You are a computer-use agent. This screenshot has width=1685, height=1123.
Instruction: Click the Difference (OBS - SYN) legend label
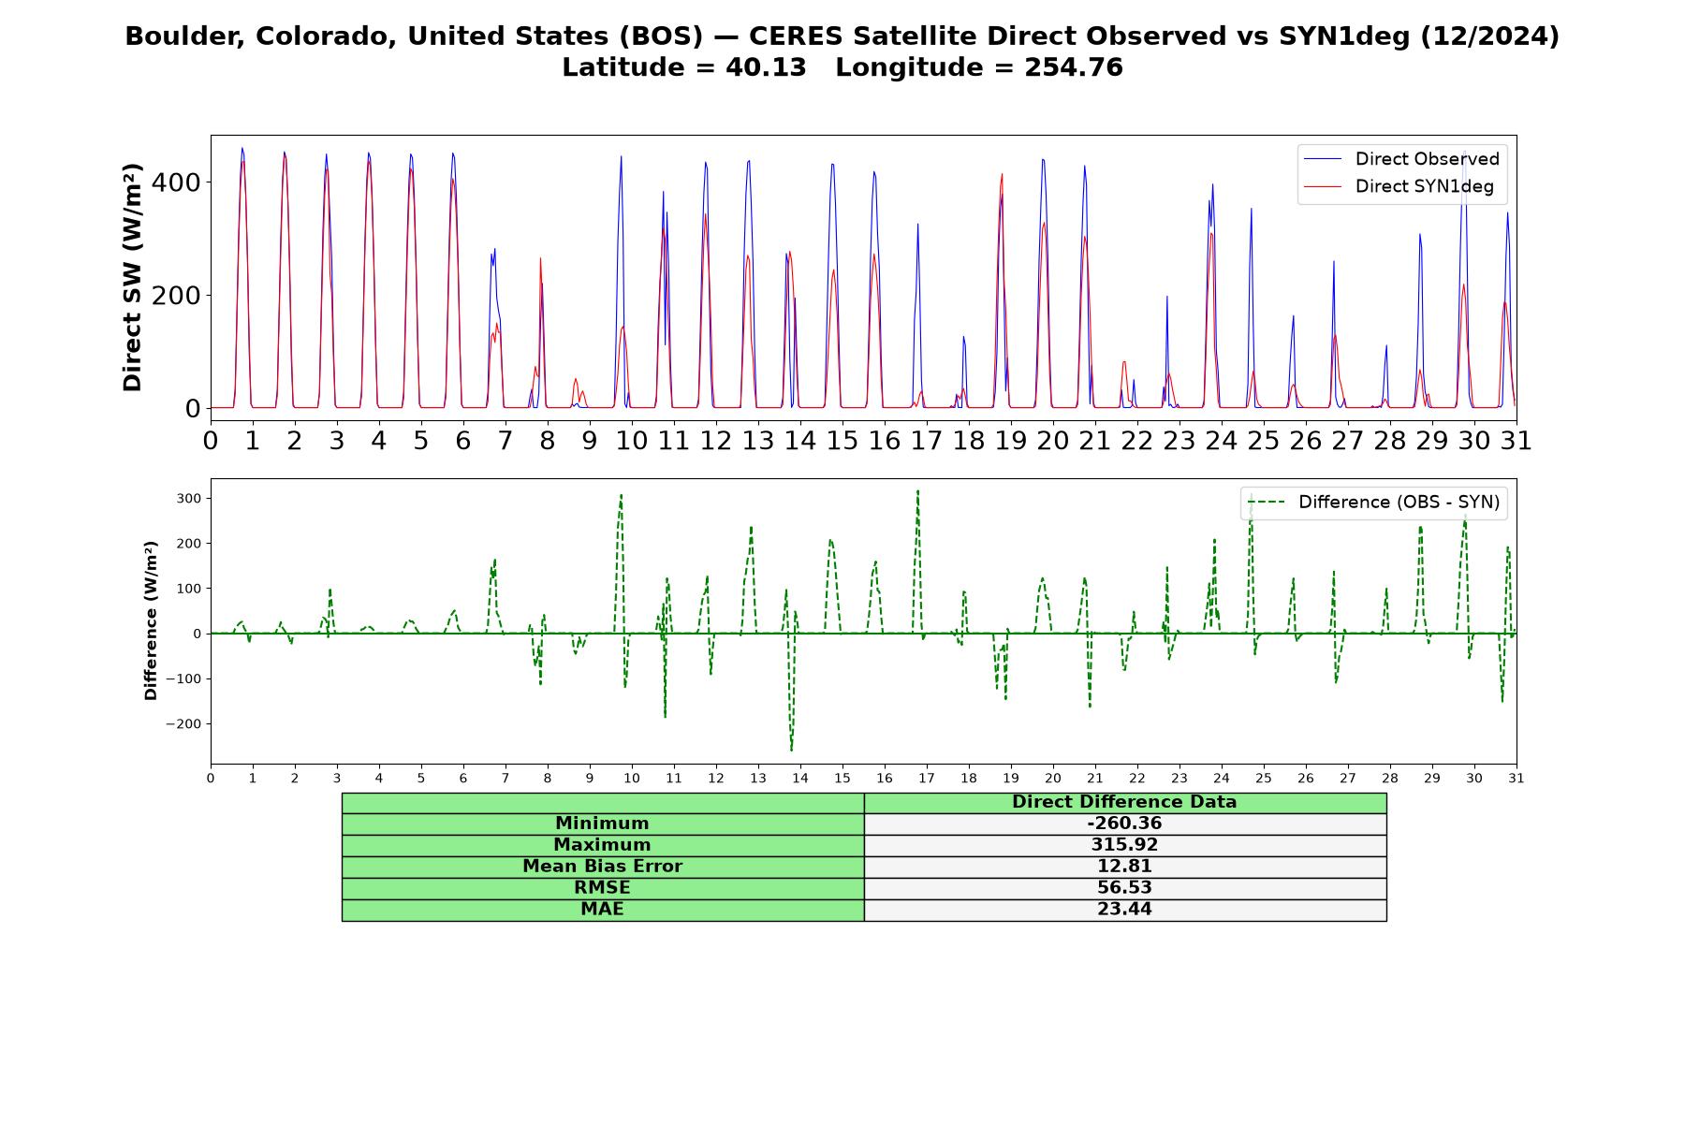(x=1399, y=503)
